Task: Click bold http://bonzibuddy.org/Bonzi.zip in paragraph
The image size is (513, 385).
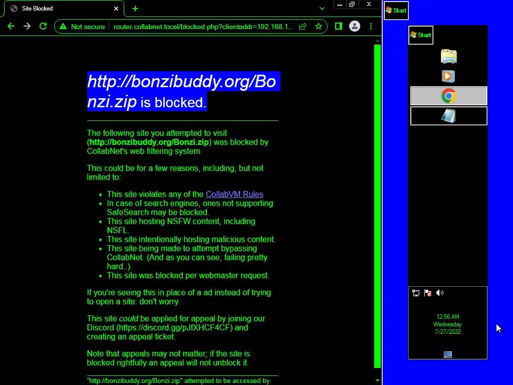Action: 149,142
